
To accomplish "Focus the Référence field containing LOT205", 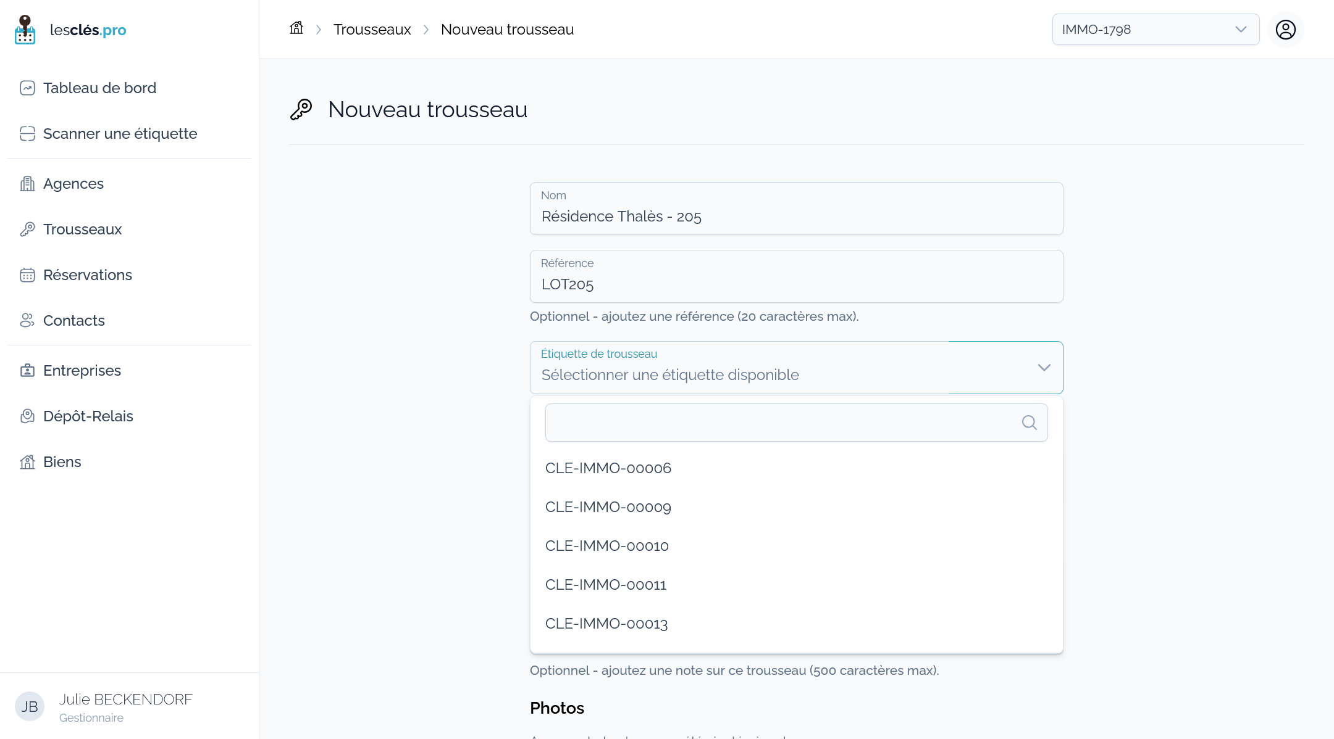I will (796, 276).
